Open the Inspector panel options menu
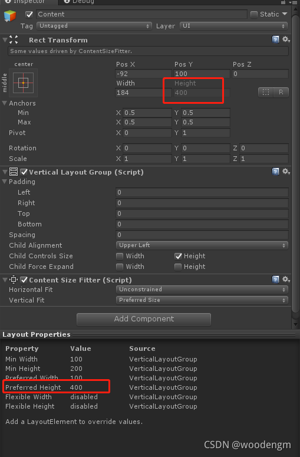Image resolution: width=300 pixels, height=457 pixels. click(x=293, y=2)
